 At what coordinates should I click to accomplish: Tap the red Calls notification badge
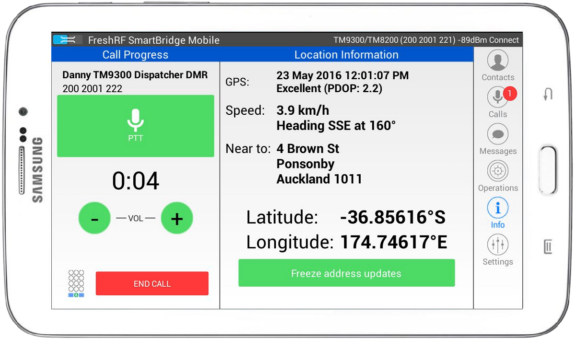pyautogui.click(x=510, y=93)
